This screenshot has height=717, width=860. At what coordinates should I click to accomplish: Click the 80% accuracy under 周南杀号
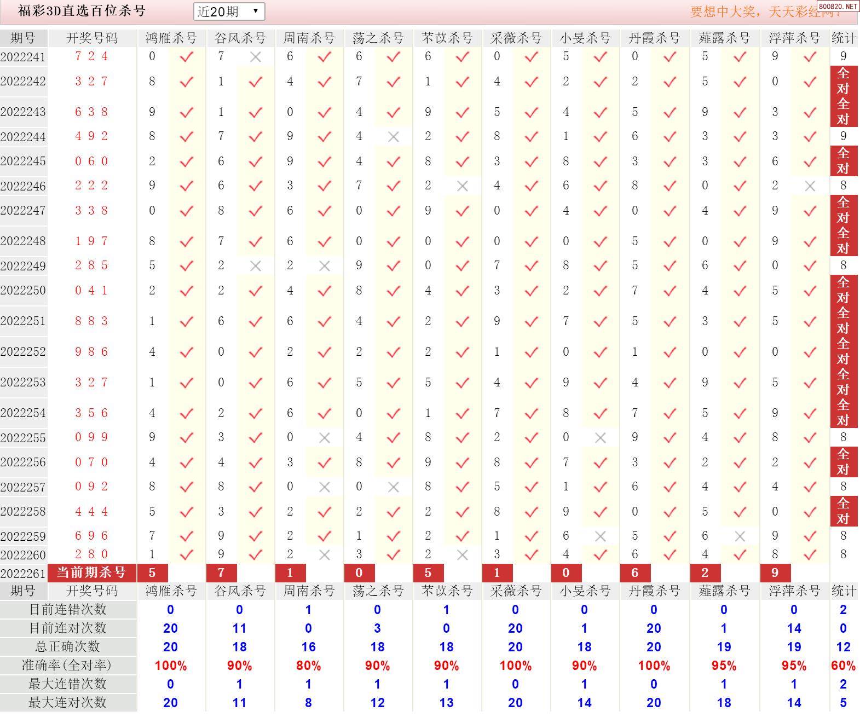[309, 666]
